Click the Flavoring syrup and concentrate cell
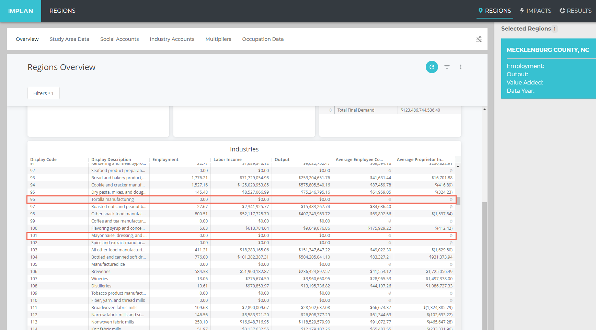 tap(118, 228)
